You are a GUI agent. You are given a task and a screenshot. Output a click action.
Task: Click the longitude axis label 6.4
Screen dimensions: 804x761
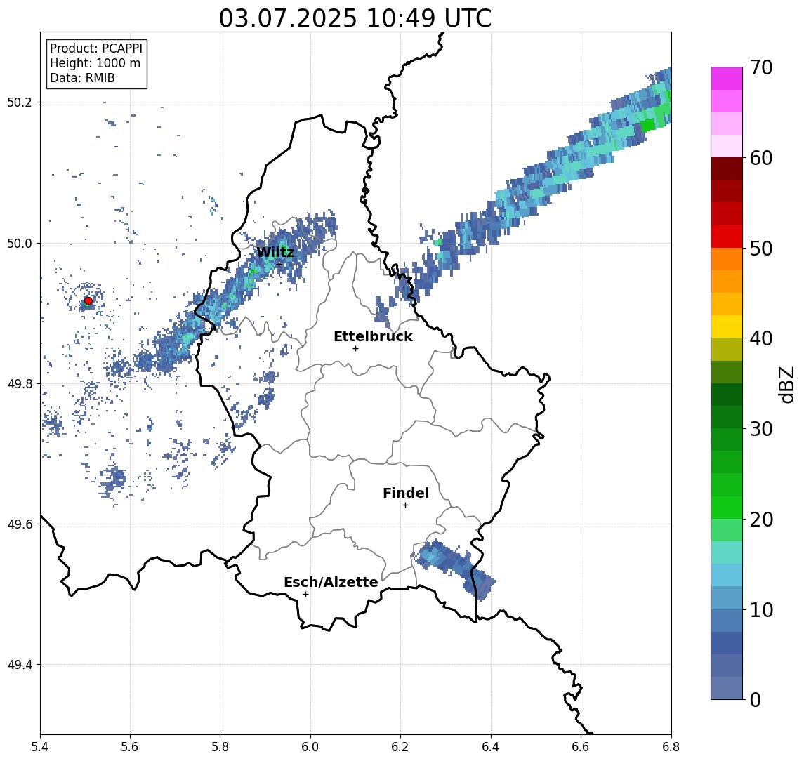tap(491, 747)
